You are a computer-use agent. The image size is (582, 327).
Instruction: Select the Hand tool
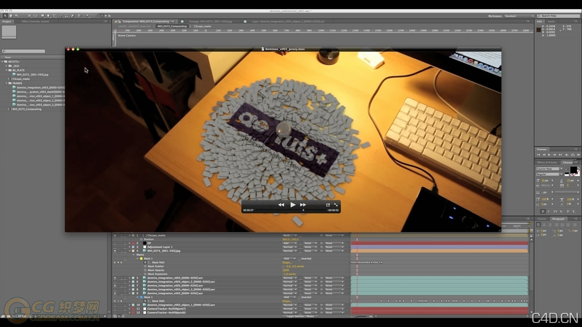point(10,15)
